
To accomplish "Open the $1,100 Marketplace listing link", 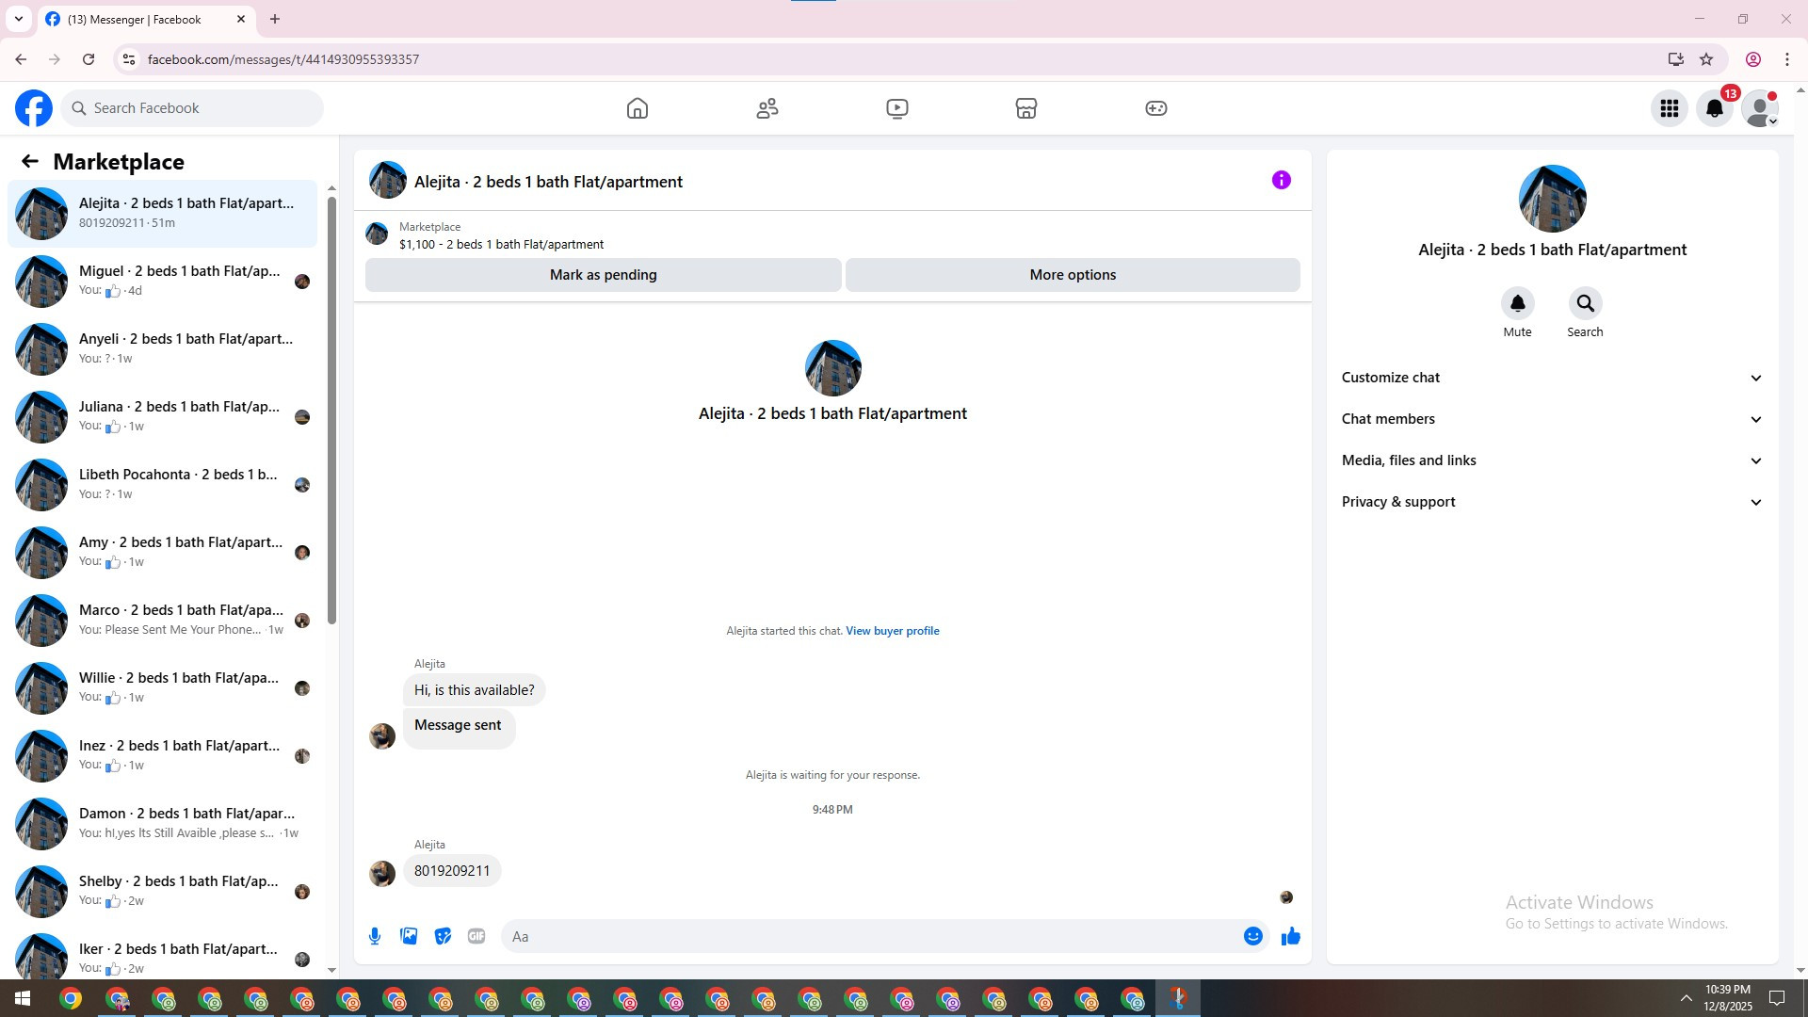I will tap(501, 245).
